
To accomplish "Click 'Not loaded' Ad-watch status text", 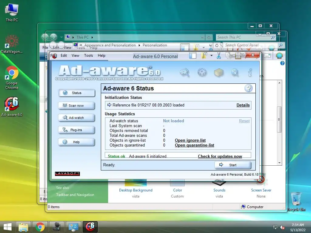I will tap(173, 121).
